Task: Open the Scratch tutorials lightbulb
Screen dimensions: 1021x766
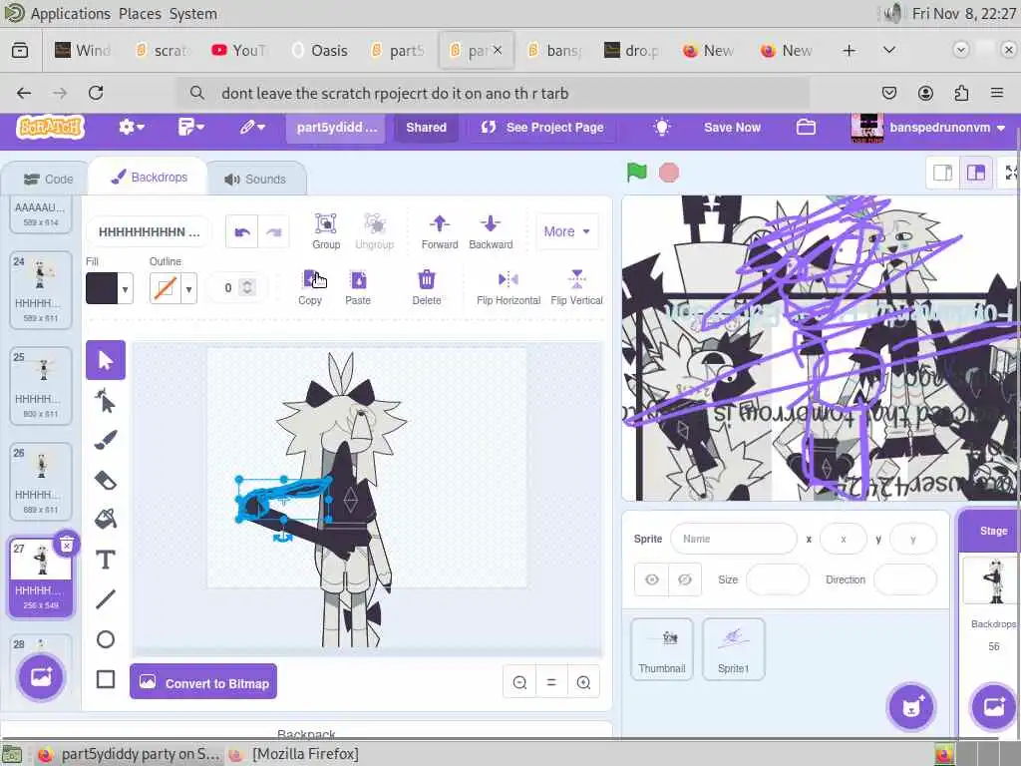Action: click(662, 127)
